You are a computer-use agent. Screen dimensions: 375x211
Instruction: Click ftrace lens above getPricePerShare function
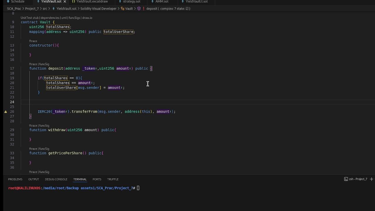[x=33, y=149]
